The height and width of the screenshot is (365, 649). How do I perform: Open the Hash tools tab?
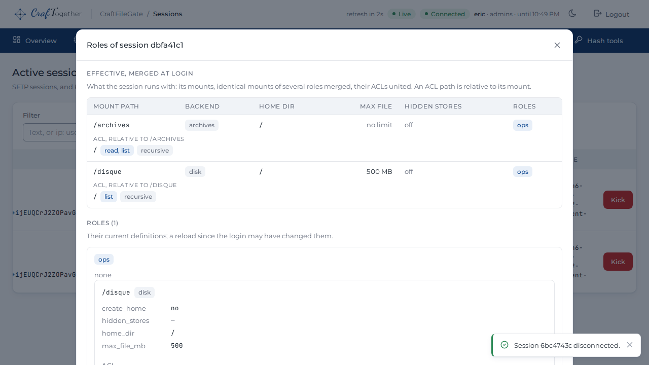[x=599, y=41]
